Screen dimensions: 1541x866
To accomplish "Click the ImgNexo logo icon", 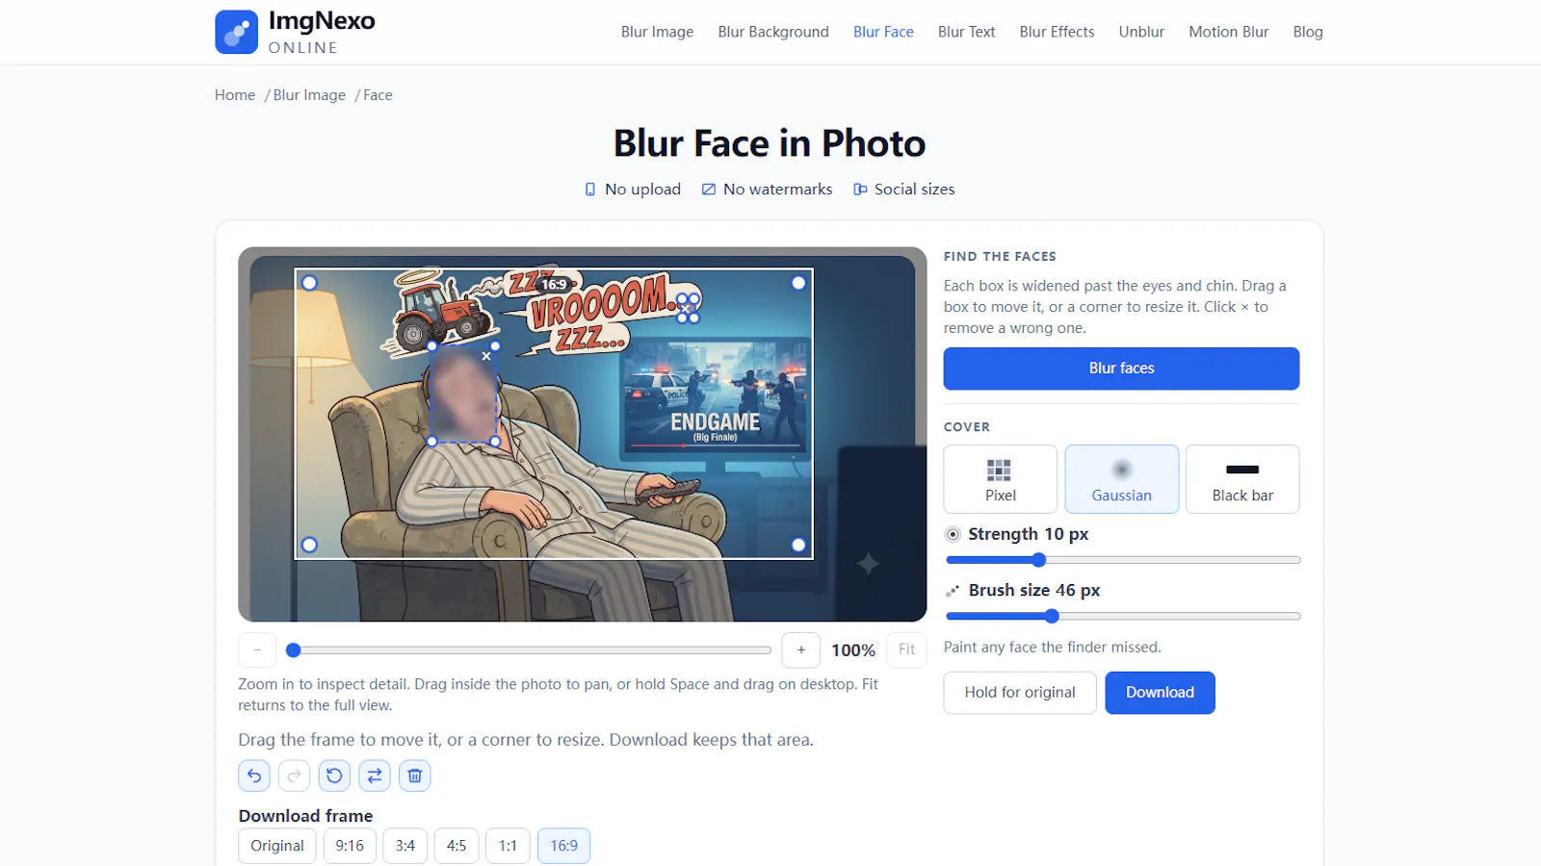I will click(x=236, y=32).
